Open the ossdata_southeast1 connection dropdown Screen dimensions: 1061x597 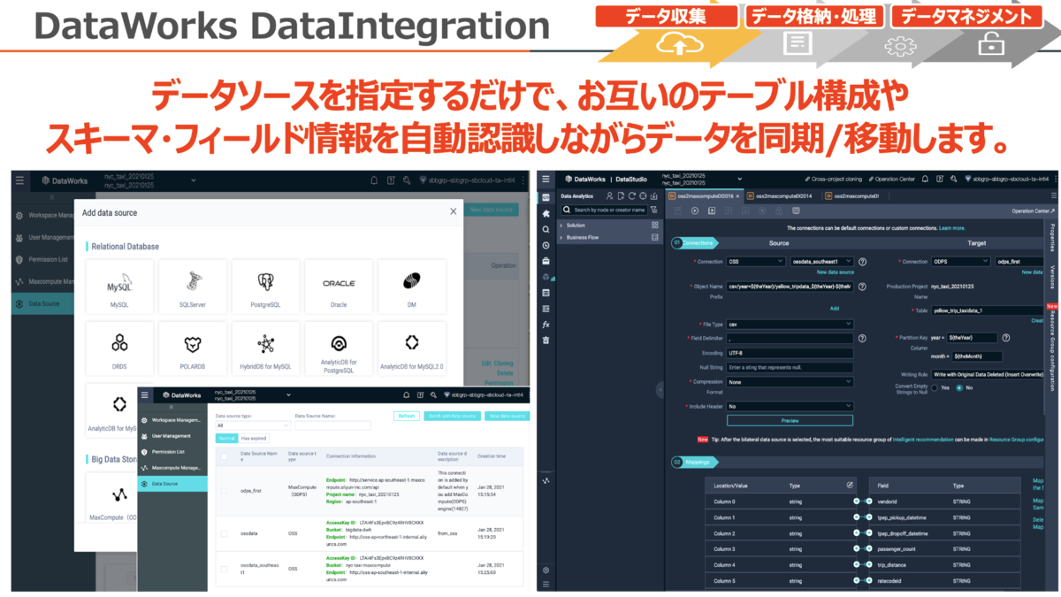[x=821, y=262]
